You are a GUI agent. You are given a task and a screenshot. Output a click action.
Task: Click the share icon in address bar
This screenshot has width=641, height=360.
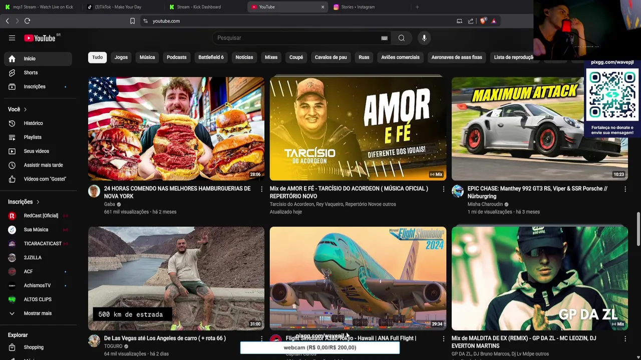(471, 21)
